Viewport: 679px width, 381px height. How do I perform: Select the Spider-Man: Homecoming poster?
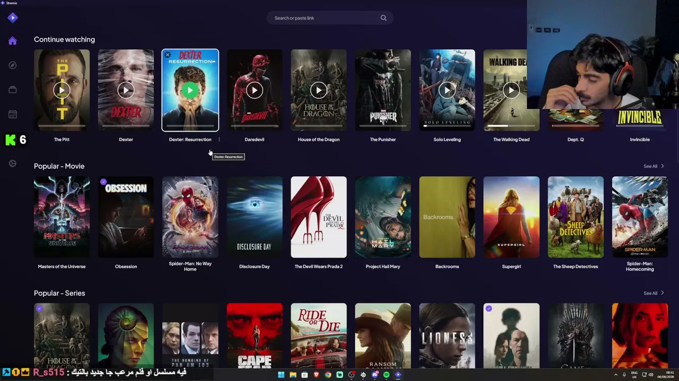(639, 217)
